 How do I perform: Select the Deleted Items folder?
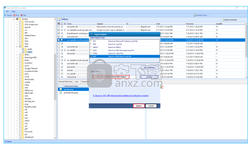coord(30,35)
